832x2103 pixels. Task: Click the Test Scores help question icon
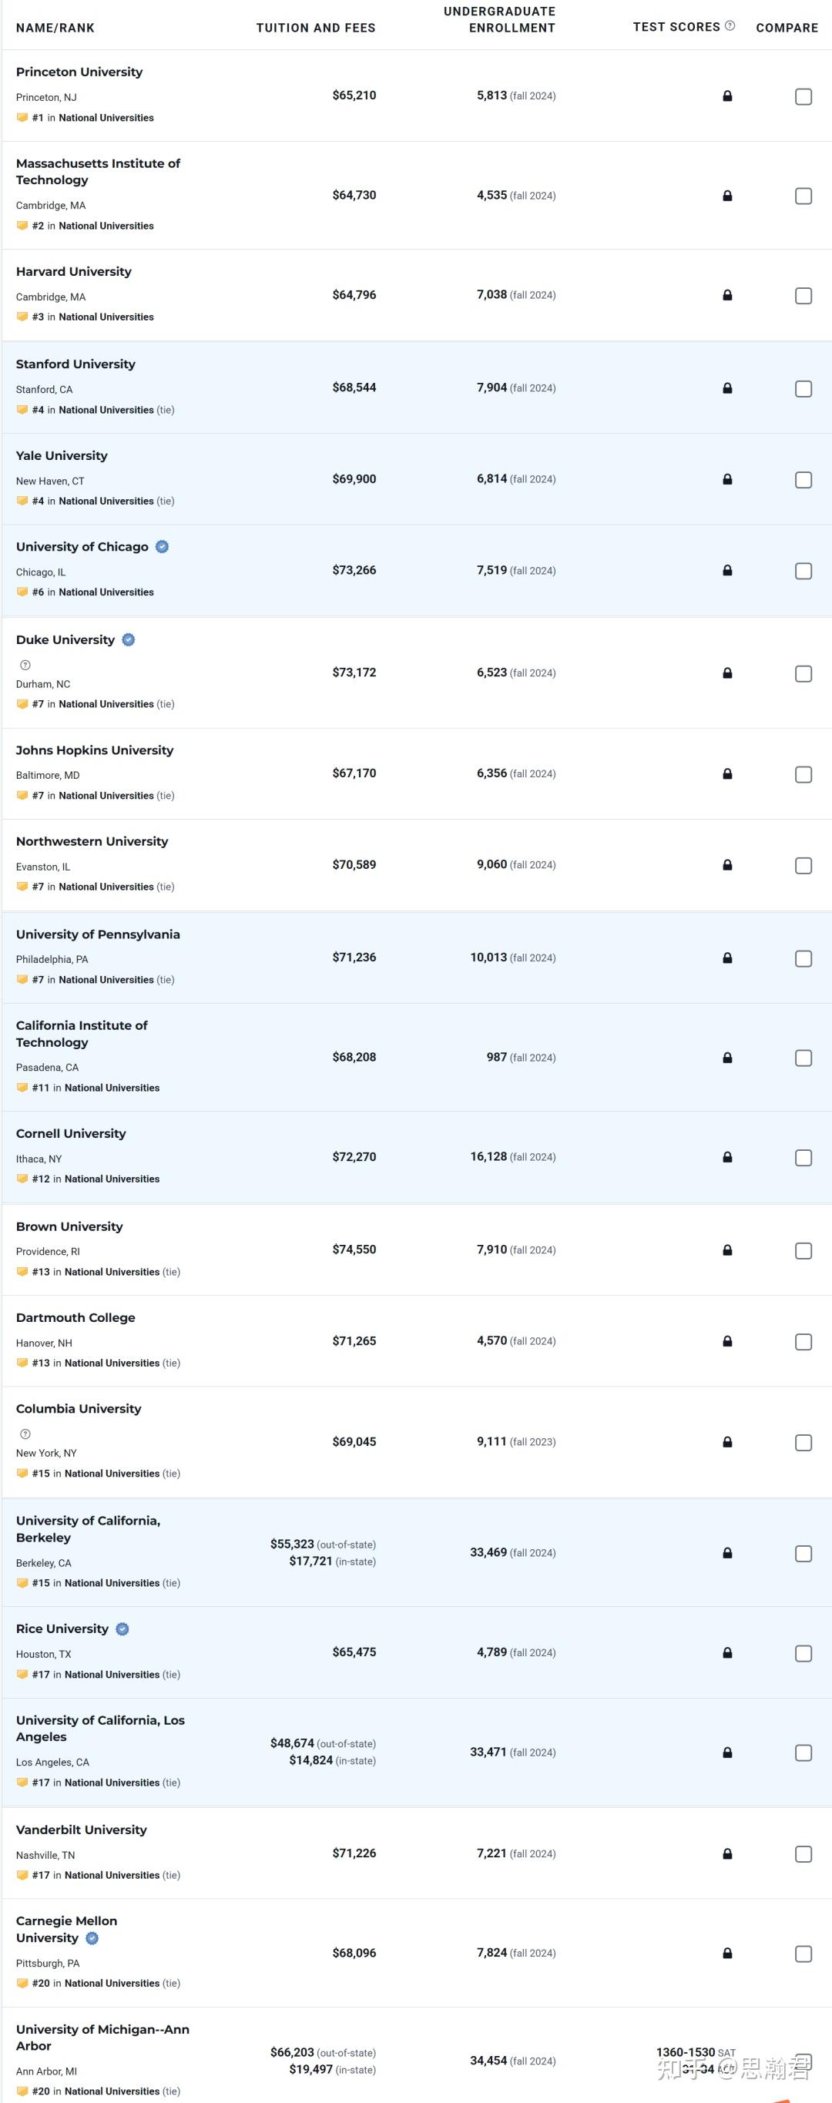730,26
